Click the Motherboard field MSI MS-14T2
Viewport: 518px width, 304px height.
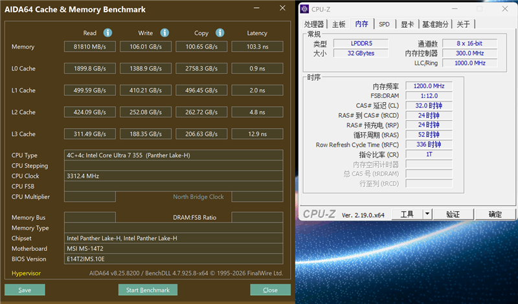pyautogui.click(x=174, y=248)
